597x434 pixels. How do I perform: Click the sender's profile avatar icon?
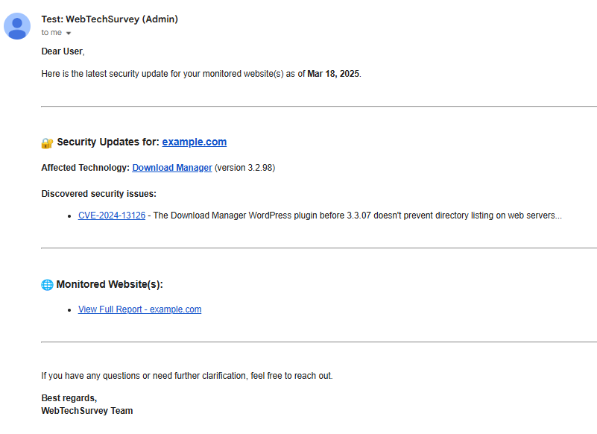coord(17,26)
